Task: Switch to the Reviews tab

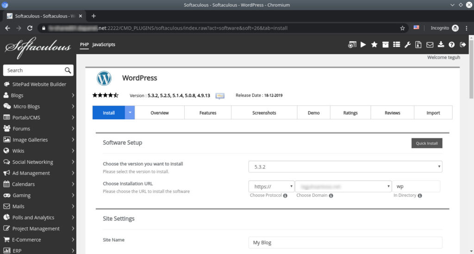Action: [x=393, y=112]
